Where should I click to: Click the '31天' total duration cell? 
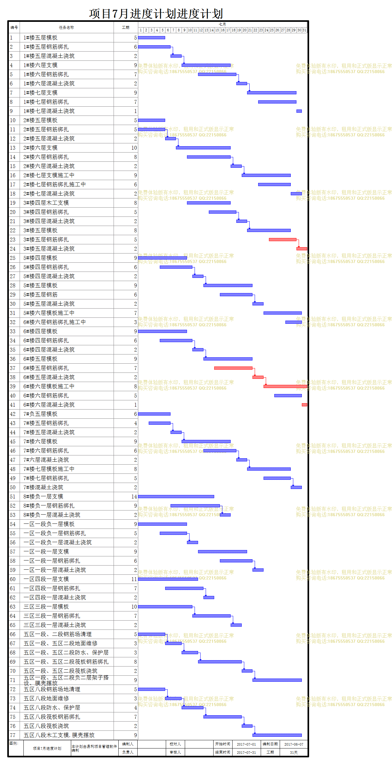coord(294,752)
